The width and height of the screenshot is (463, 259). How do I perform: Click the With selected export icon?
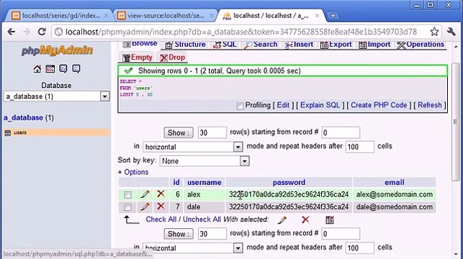coord(330,219)
